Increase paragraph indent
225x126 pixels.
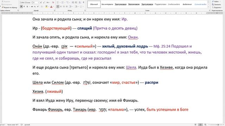(x=76, y=2)
